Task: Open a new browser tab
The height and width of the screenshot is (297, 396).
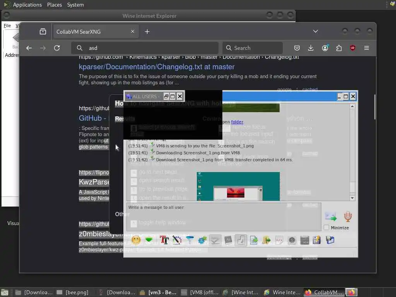Action: 147,32
